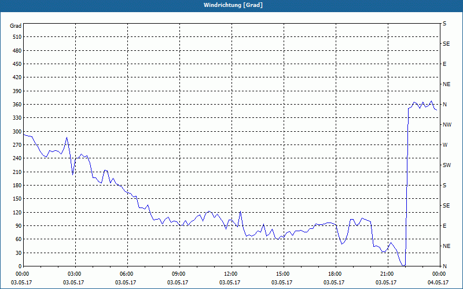Screen dimensions: 463x289
Task: Pick the 300 degree axis label
Action: coord(17,132)
